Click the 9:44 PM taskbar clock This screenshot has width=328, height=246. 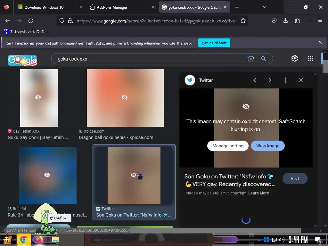[x=298, y=240]
